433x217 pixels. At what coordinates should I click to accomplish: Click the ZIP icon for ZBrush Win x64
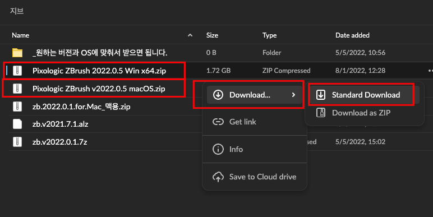click(17, 71)
